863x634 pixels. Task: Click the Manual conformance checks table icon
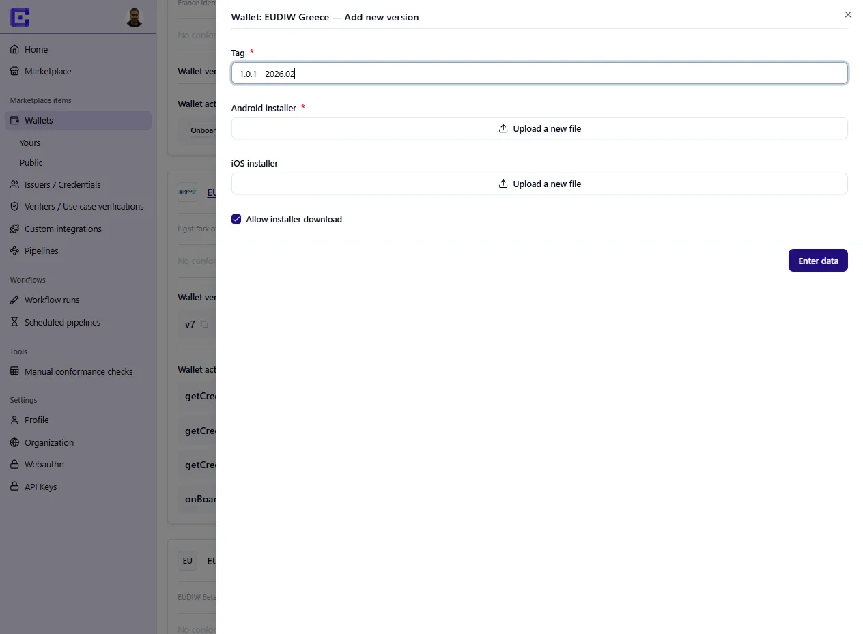[15, 371]
